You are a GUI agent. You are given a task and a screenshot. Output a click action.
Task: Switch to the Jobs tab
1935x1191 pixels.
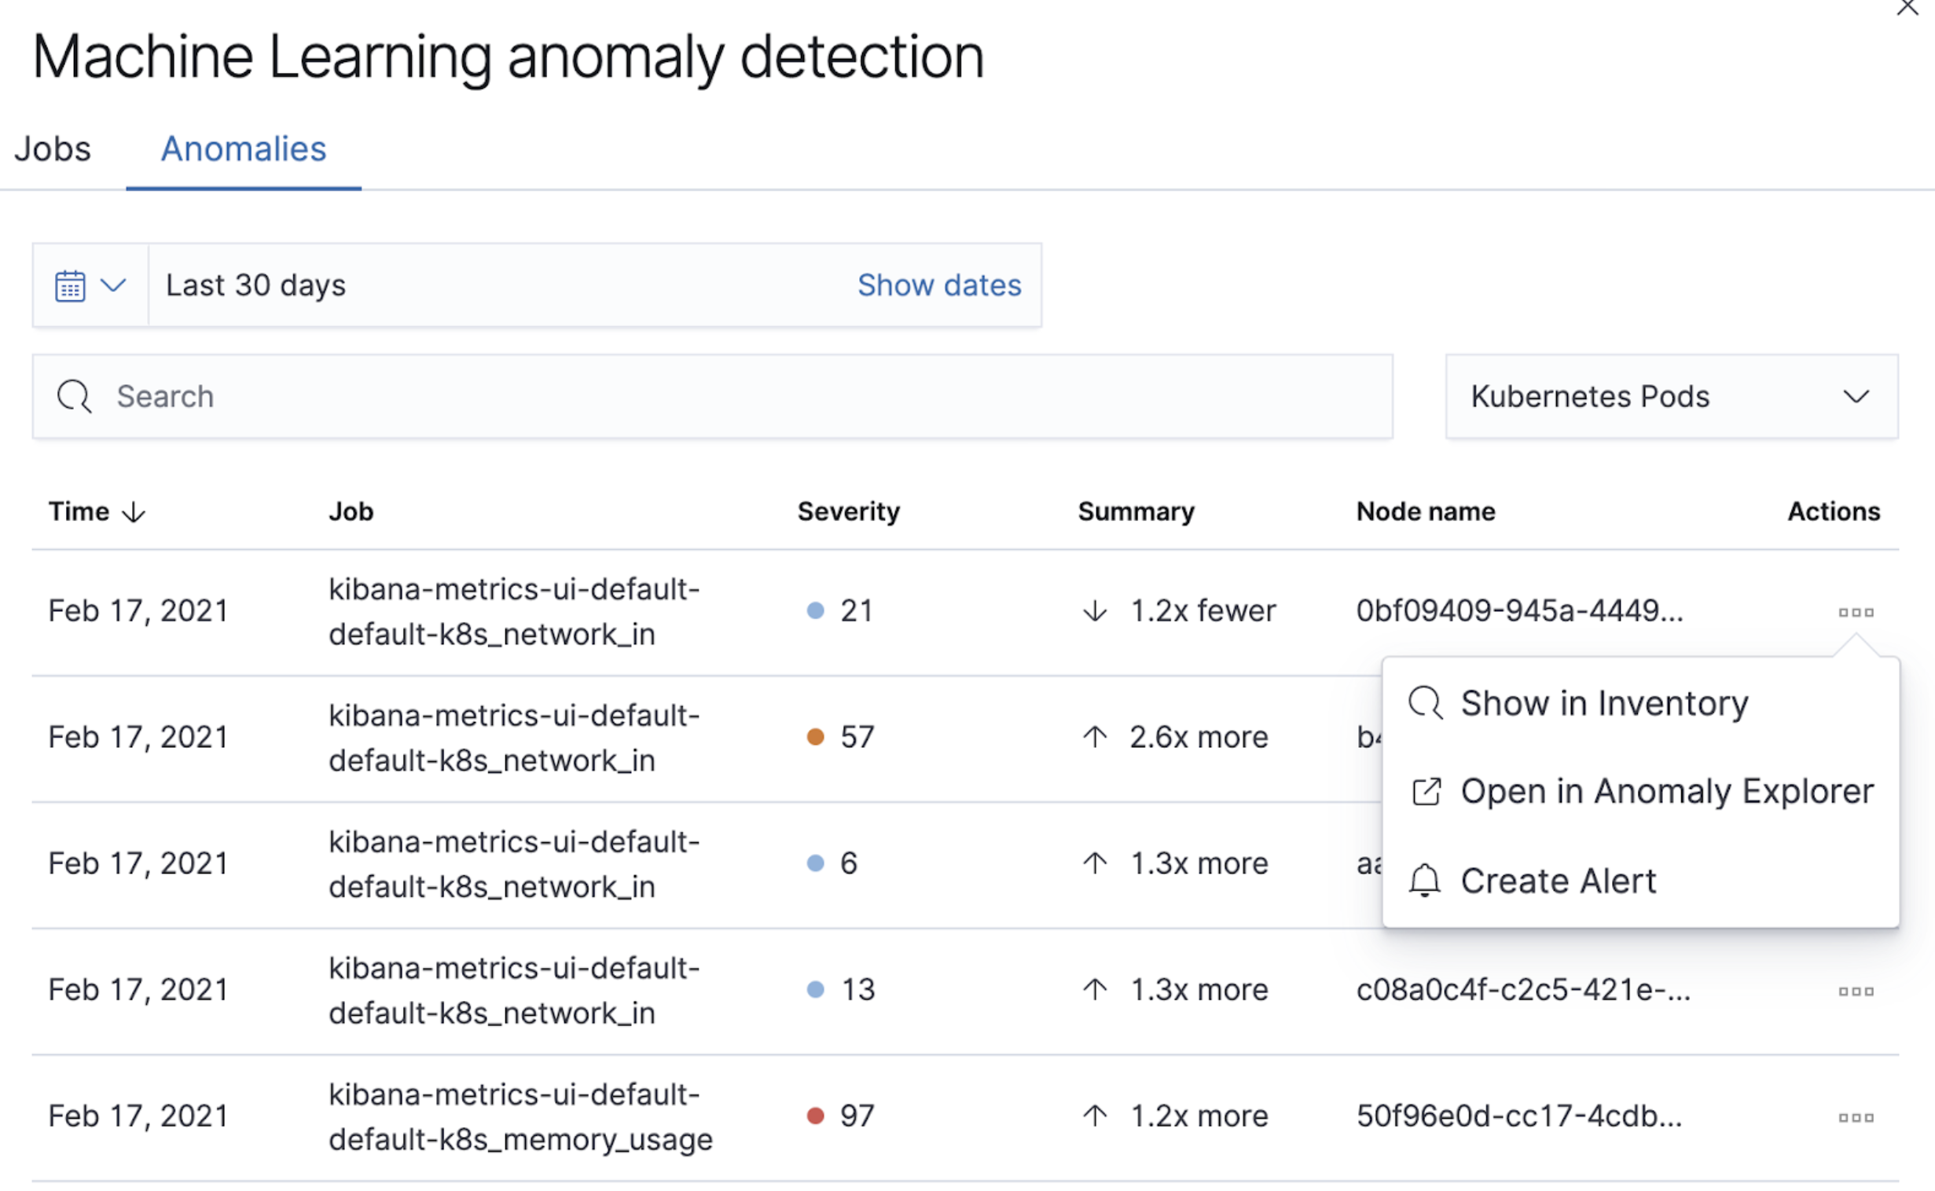pos(52,149)
